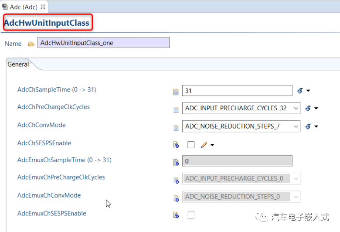340x232 pixels.
Task: Switch to the General tab
Action: (x=18, y=65)
